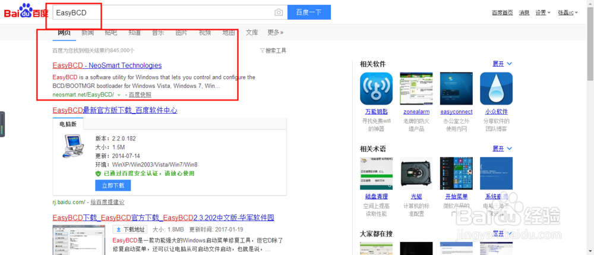Viewport: 594px width, 255px height.
Task: Select 百度为您找到相关结果约845,000个 text
Action: (94, 51)
